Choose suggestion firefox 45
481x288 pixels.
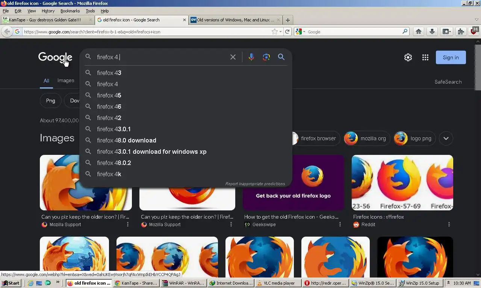coord(186,95)
